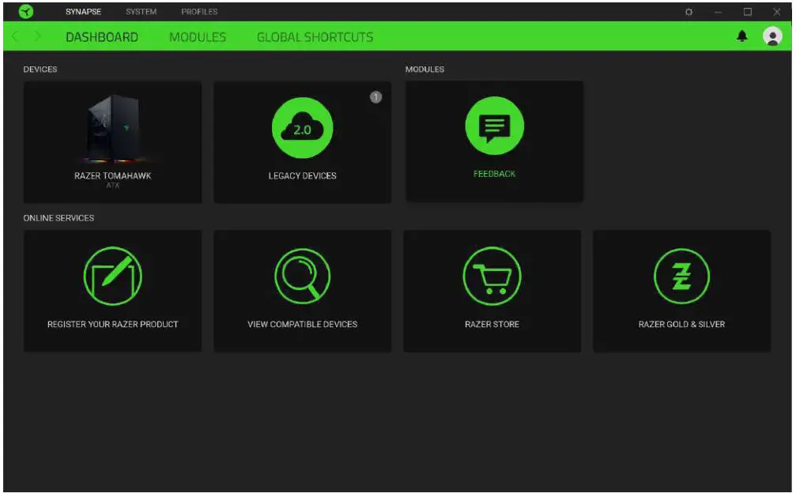Maximize the Synapse window

tap(747, 12)
